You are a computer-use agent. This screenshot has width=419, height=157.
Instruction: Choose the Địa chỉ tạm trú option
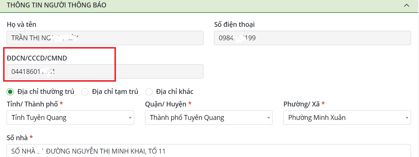[x=85, y=92]
